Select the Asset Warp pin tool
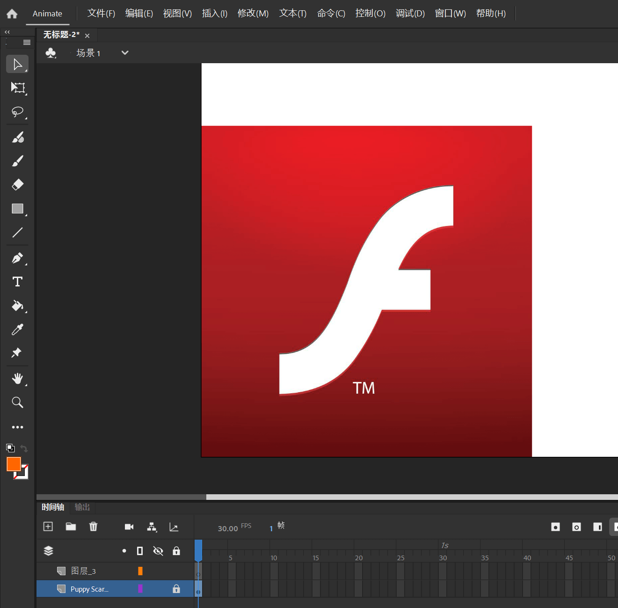Viewport: 618px width, 608px height. point(17,353)
